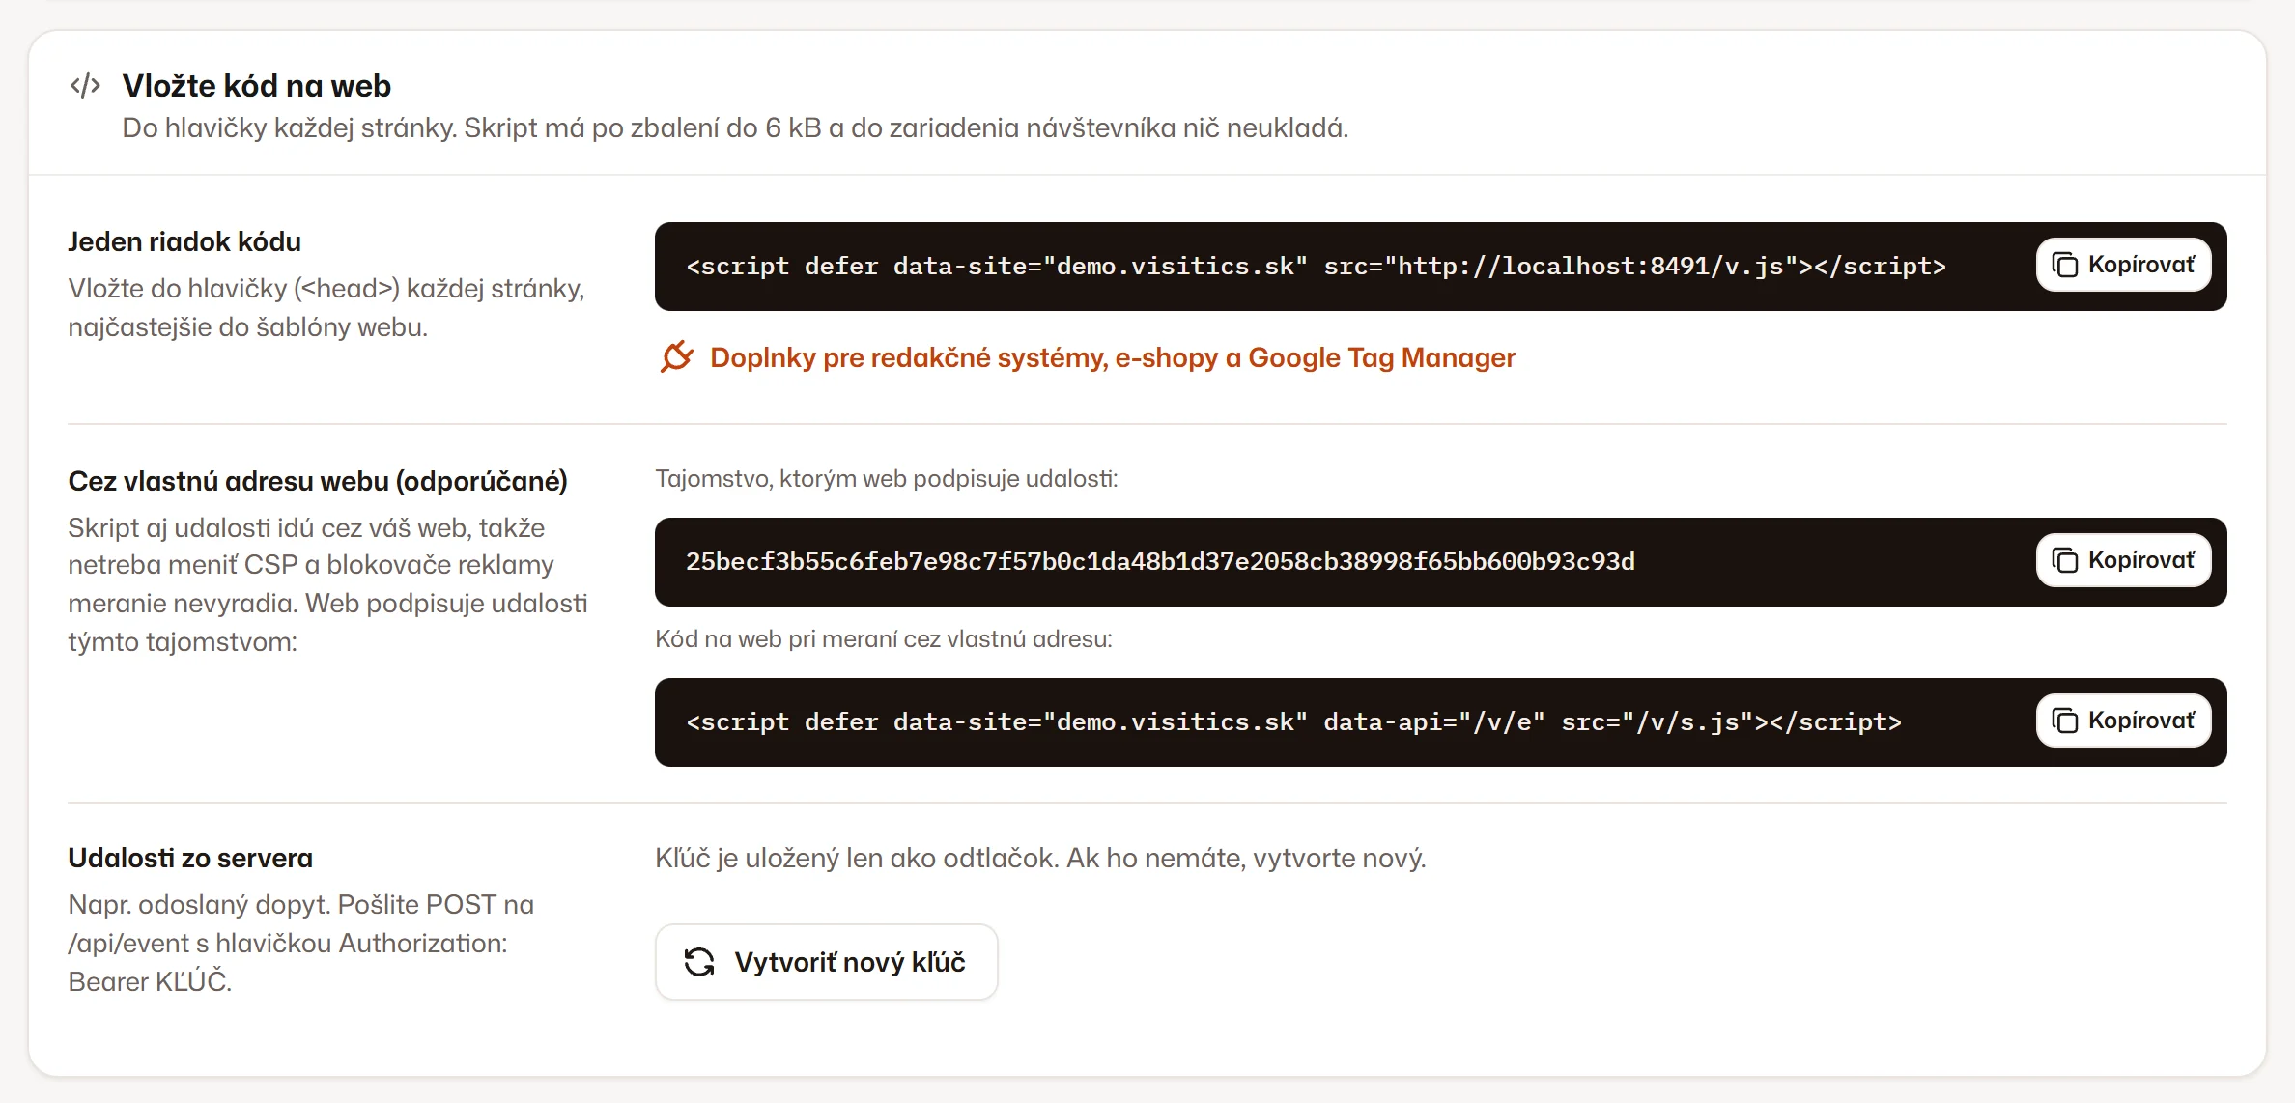Copy the data-api script snippet

click(2123, 721)
